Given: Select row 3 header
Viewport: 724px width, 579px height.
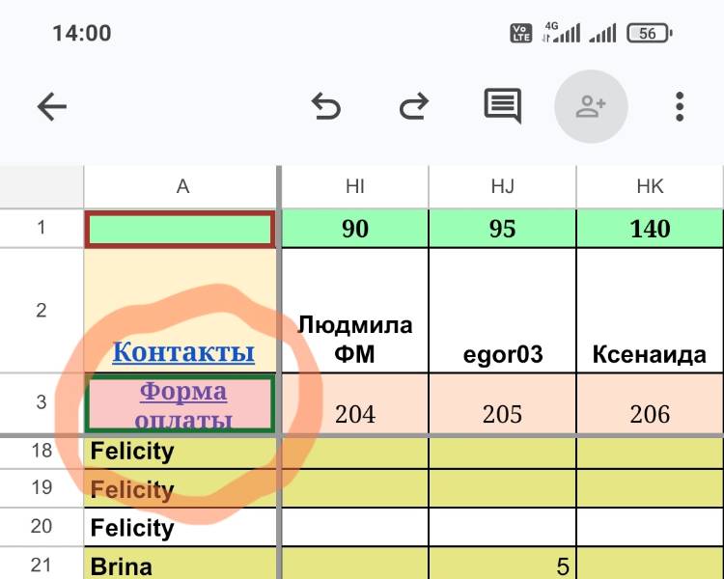Looking at the screenshot, I should (x=42, y=402).
